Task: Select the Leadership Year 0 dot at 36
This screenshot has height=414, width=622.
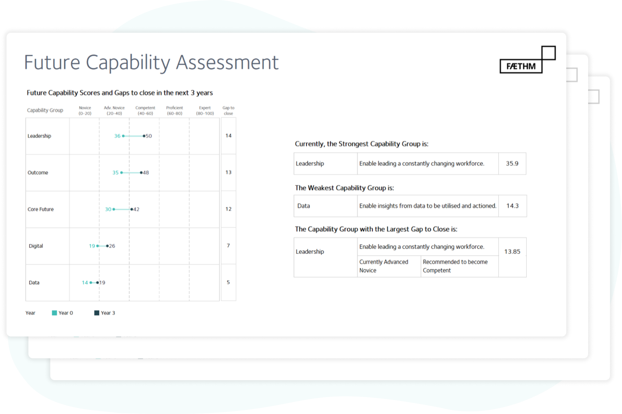Action: tap(123, 136)
